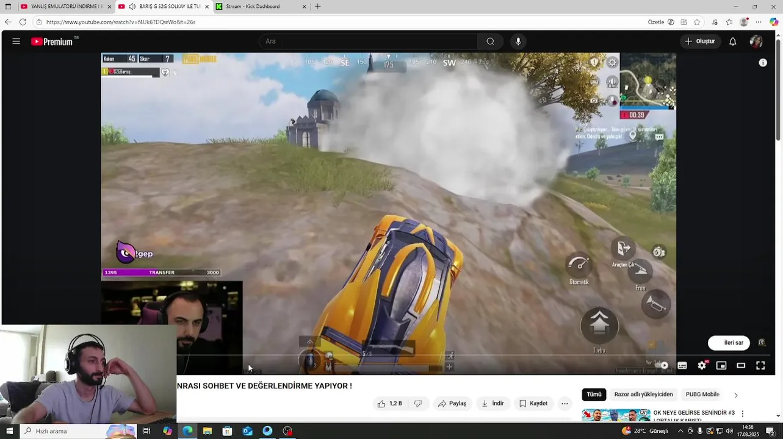783x439 pixels.
Task: Start voice search with microphone icon
Action: [518, 41]
